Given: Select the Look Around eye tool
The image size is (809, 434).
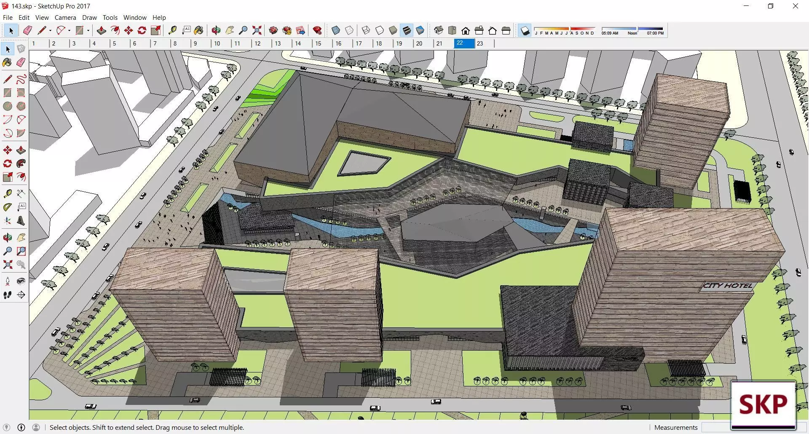Looking at the screenshot, I should pyautogui.click(x=21, y=281).
